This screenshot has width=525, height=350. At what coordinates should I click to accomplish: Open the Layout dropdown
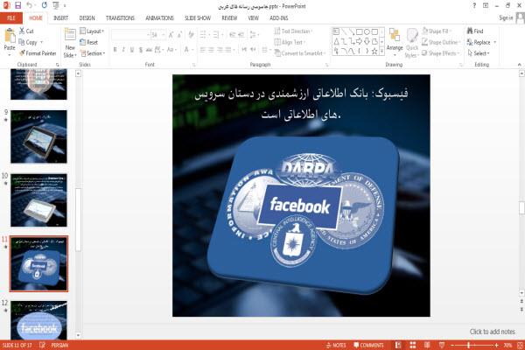tap(92, 31)
